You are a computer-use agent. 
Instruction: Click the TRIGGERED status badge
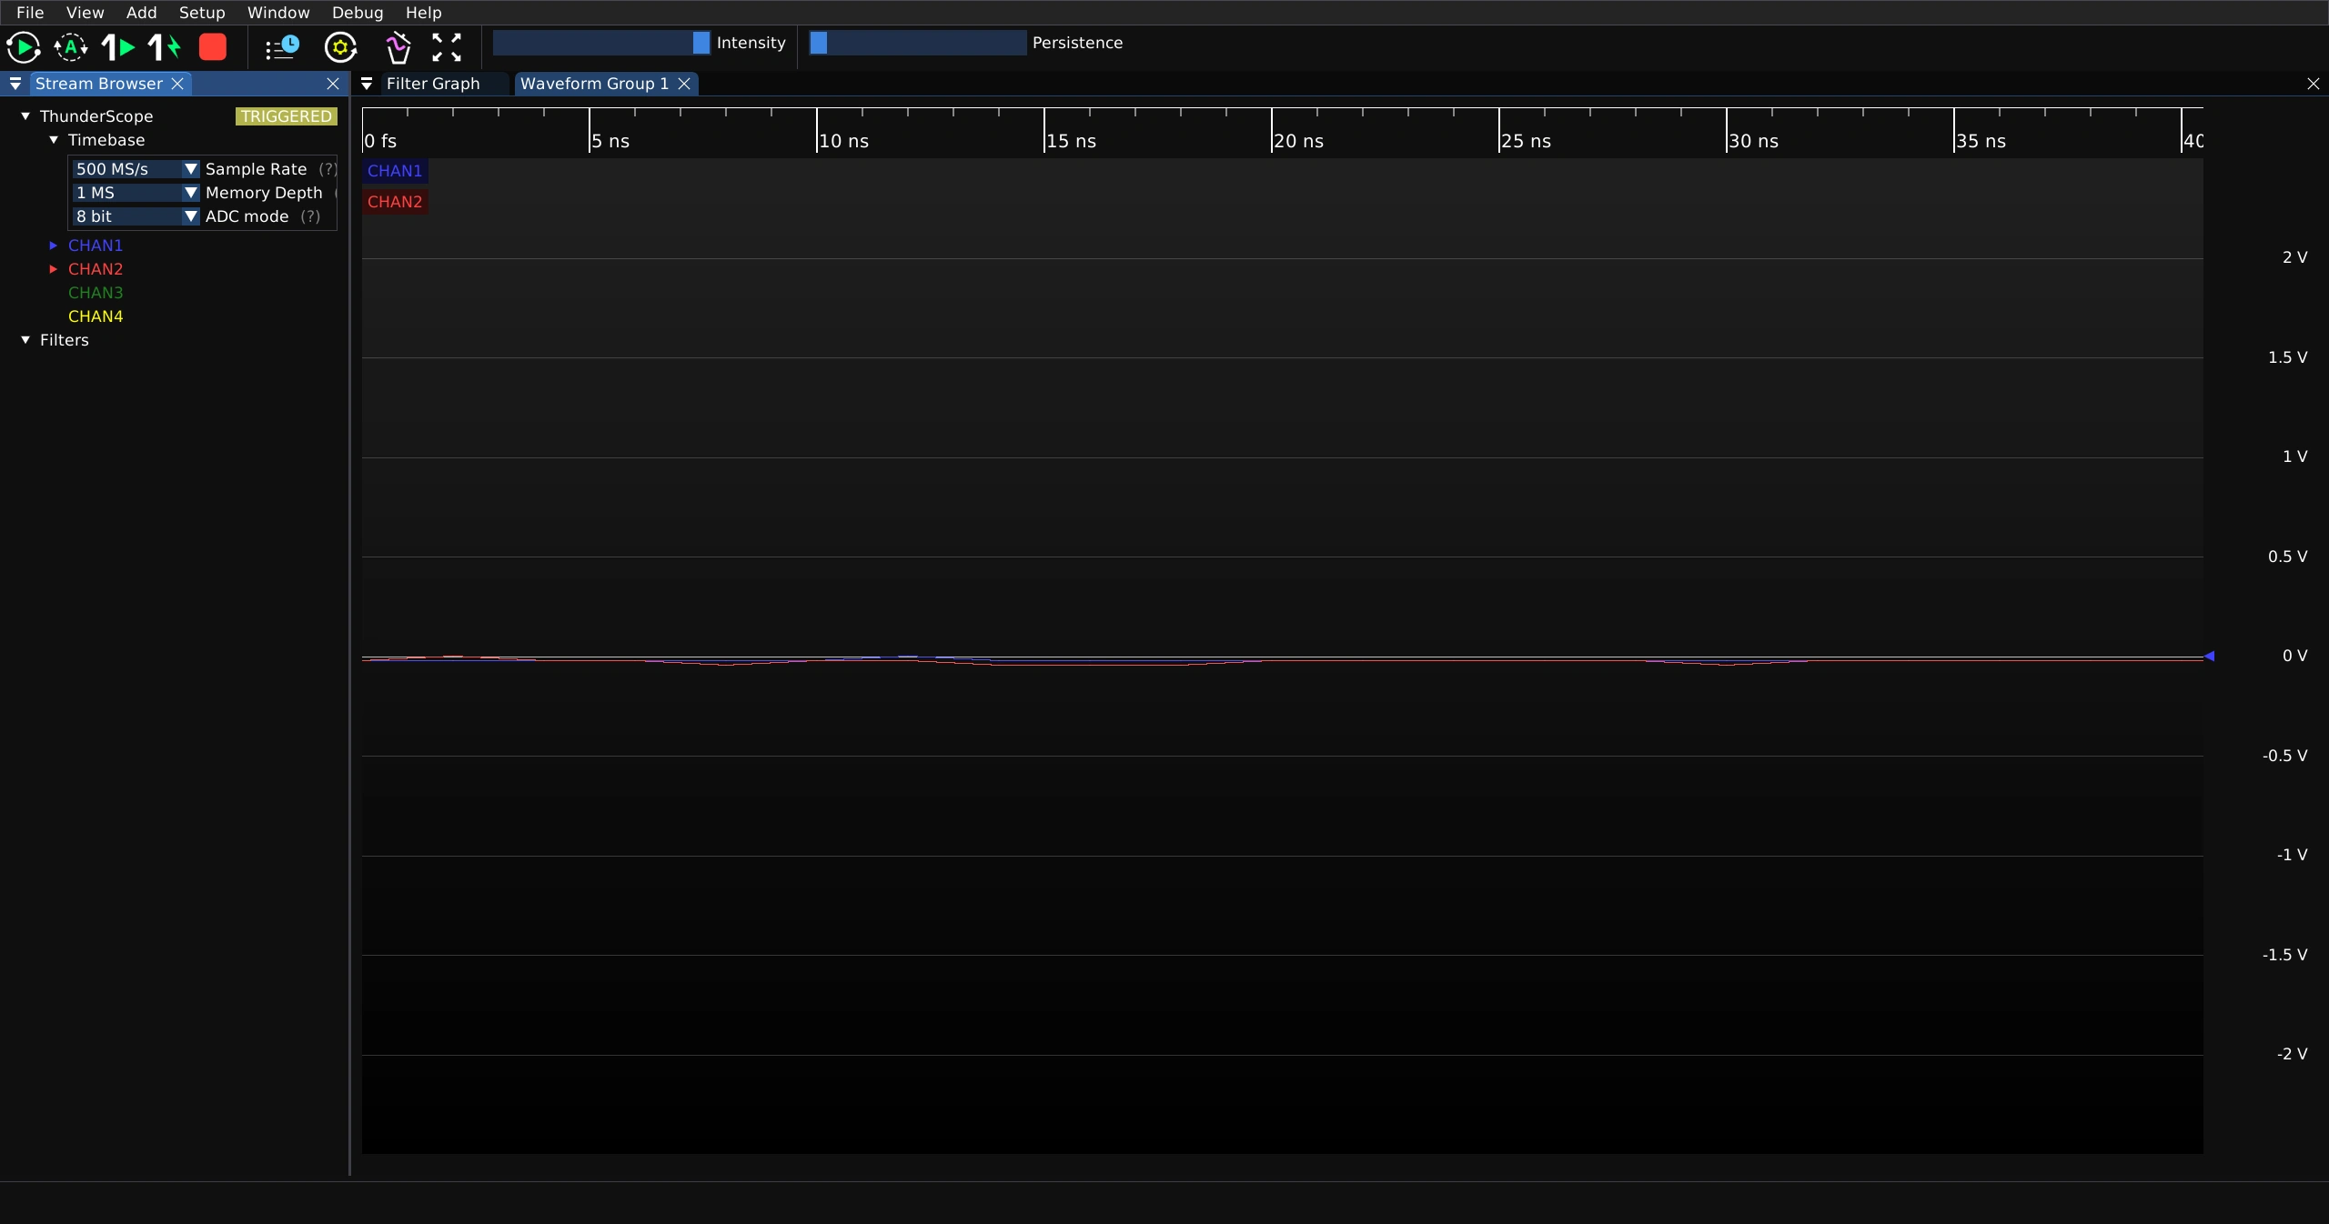click(287, 116)
